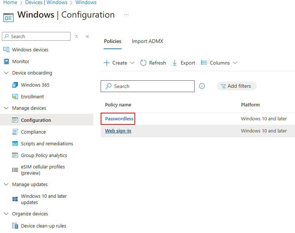Click the Columns button label
Image resolution: width=295 pixels, height=233 pixels.
click(220, 63)
